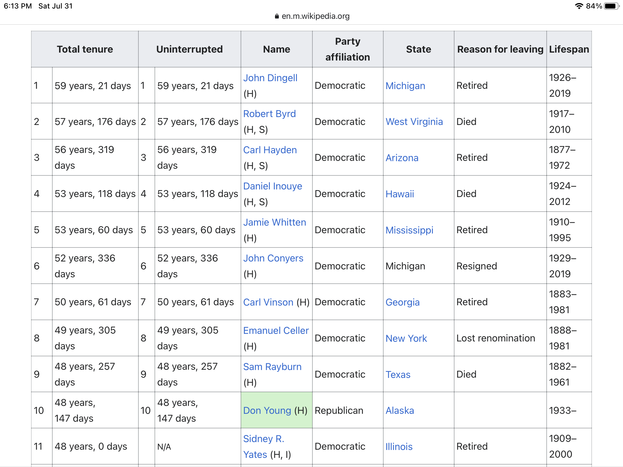Open John Conyers article
623x467 pixels.
(x=273, y=258)
